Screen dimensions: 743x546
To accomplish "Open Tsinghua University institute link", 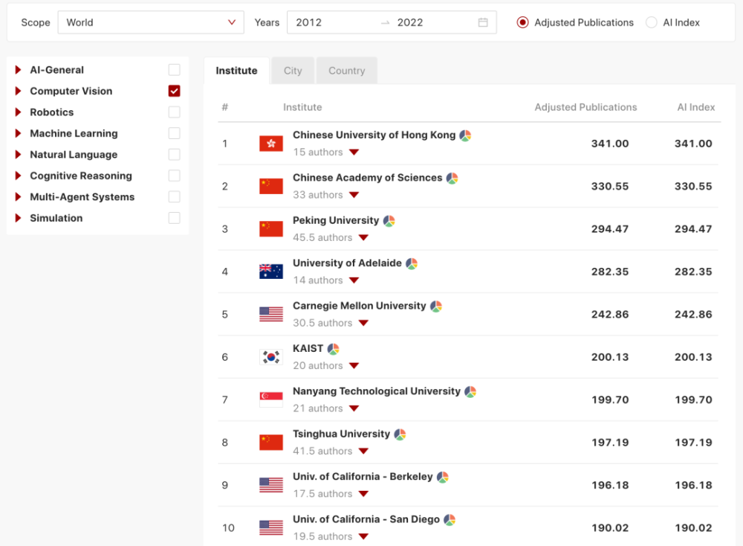I will coord(341,434).
